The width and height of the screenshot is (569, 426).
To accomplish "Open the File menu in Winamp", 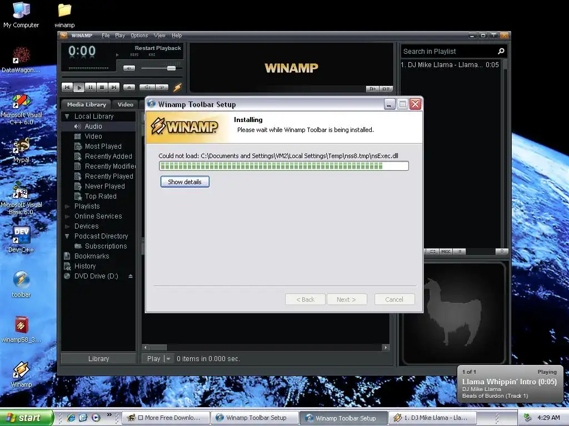I will point(106,35).
